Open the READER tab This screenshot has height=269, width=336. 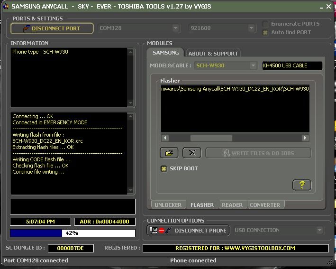click(x=232, y=205)
